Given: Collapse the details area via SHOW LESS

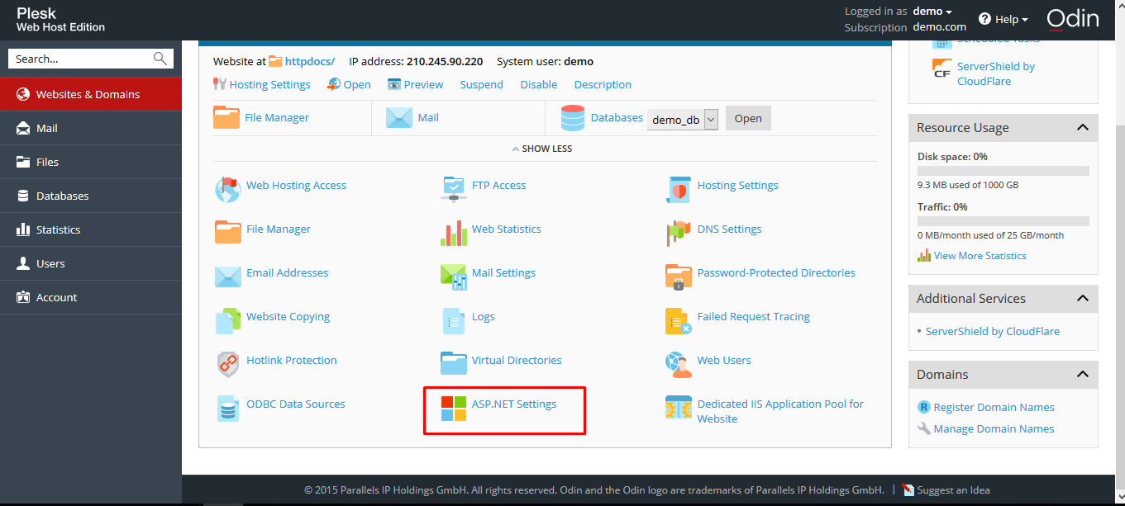Looking at the screenshot, I should (541, 148).
